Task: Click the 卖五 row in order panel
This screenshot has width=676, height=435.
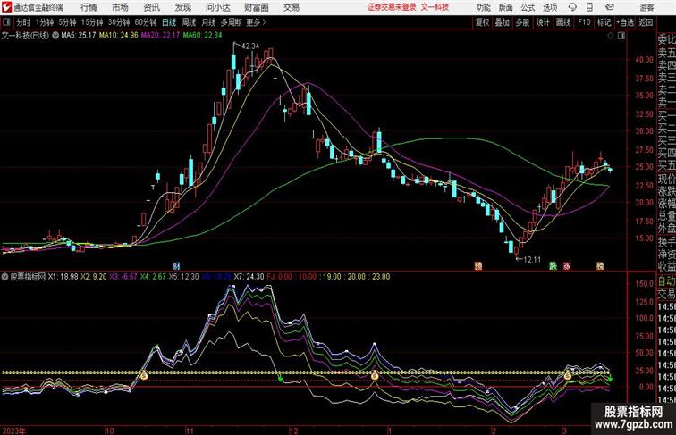Action: pyautogui.click(x=666, y=53)
